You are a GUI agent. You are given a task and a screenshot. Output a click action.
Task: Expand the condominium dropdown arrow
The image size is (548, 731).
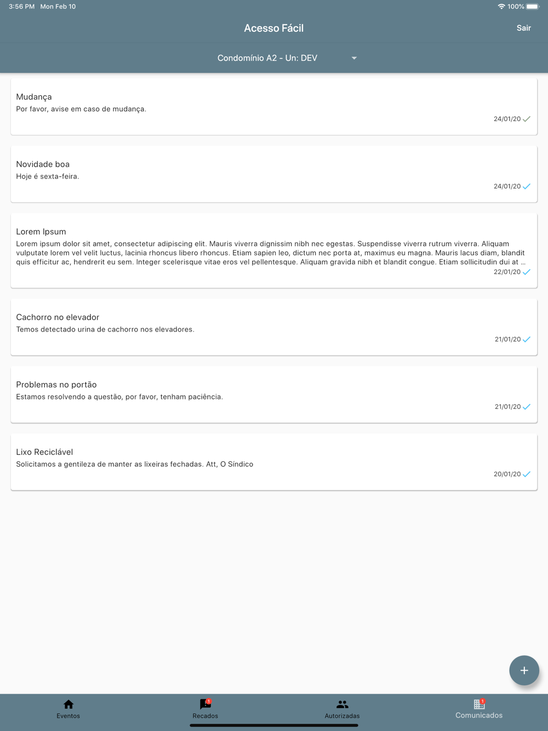pos(354,58)
